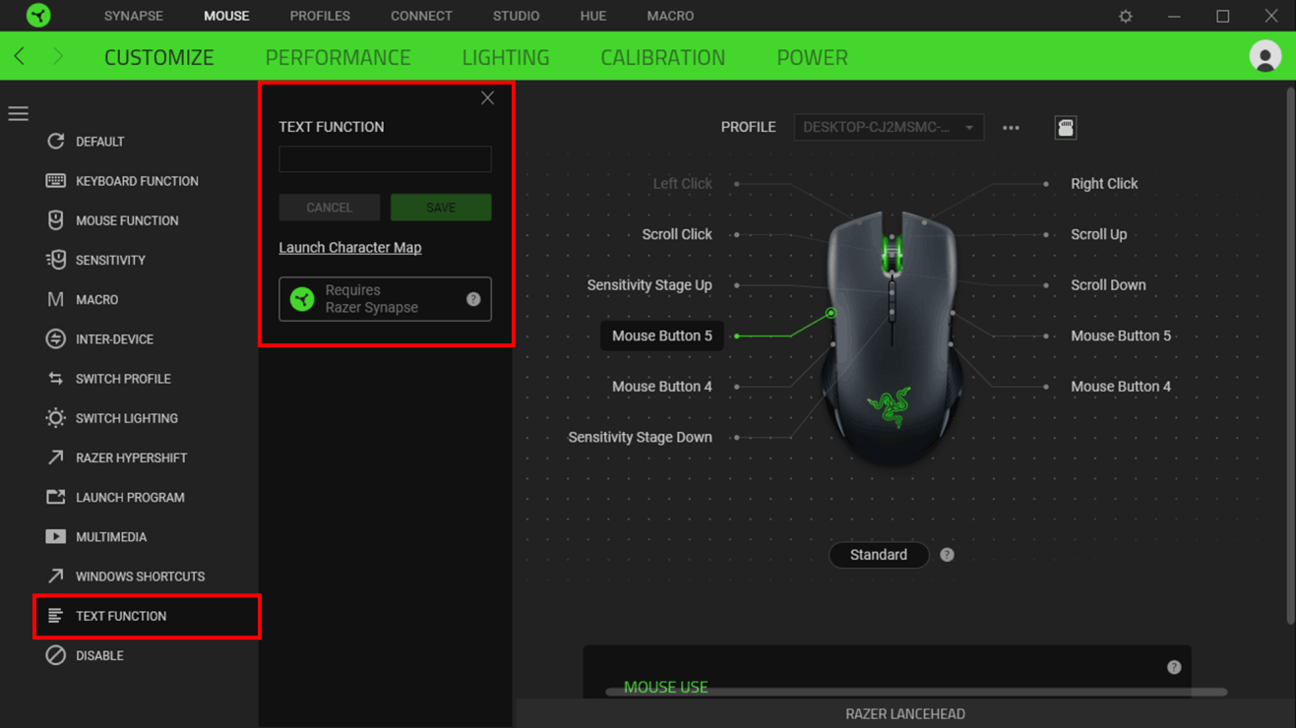Select the Razer Hypershift arrow icon
The image size is (1296, 728).
click(x=55, y=457)
